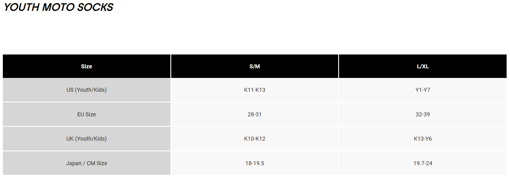This screenshot has width=510, height=179.
Task: Select the EU Size row label
Action: (86, 114)
